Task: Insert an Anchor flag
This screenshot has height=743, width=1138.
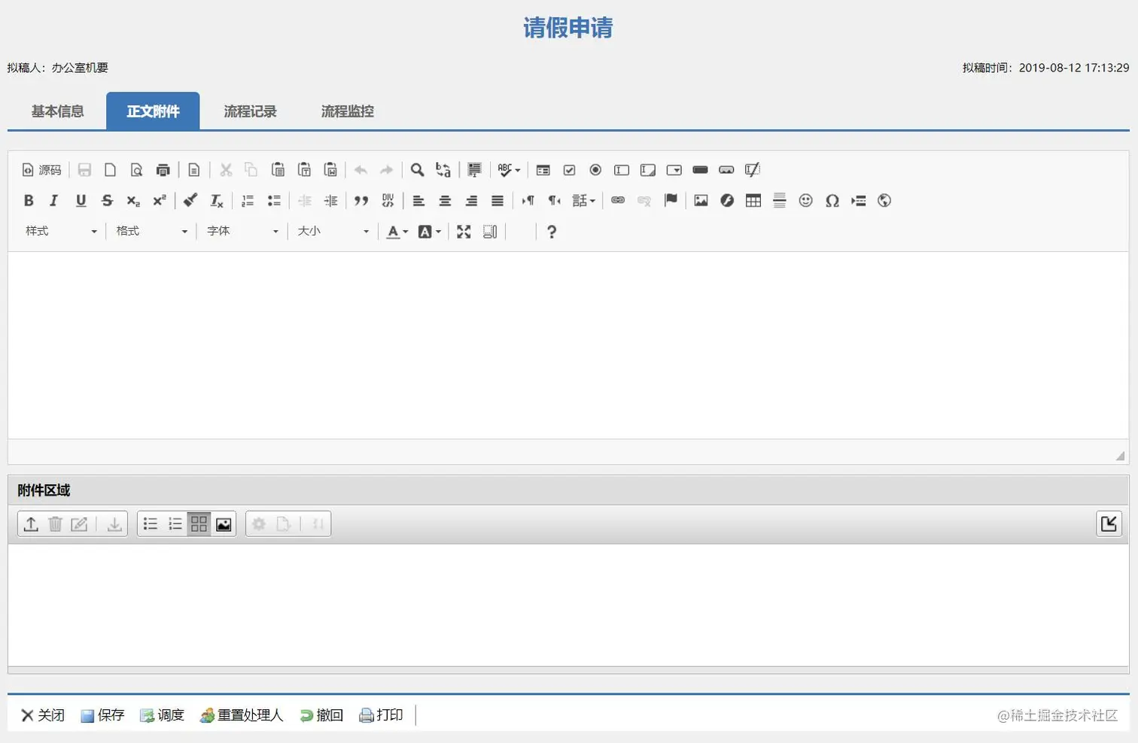Action: (671, 201)
